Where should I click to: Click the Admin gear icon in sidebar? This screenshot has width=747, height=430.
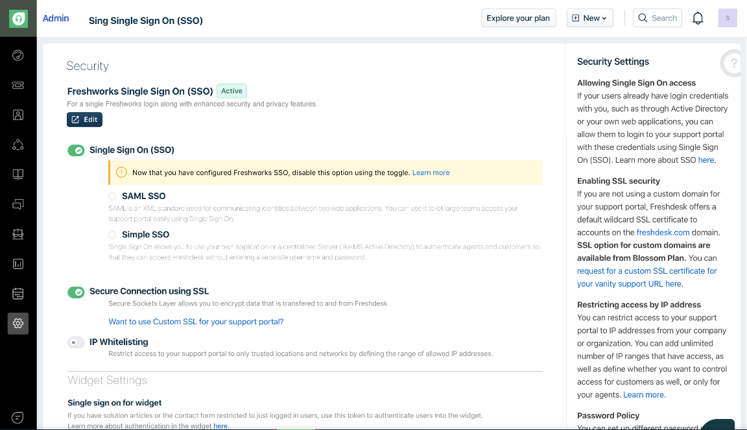18,323
